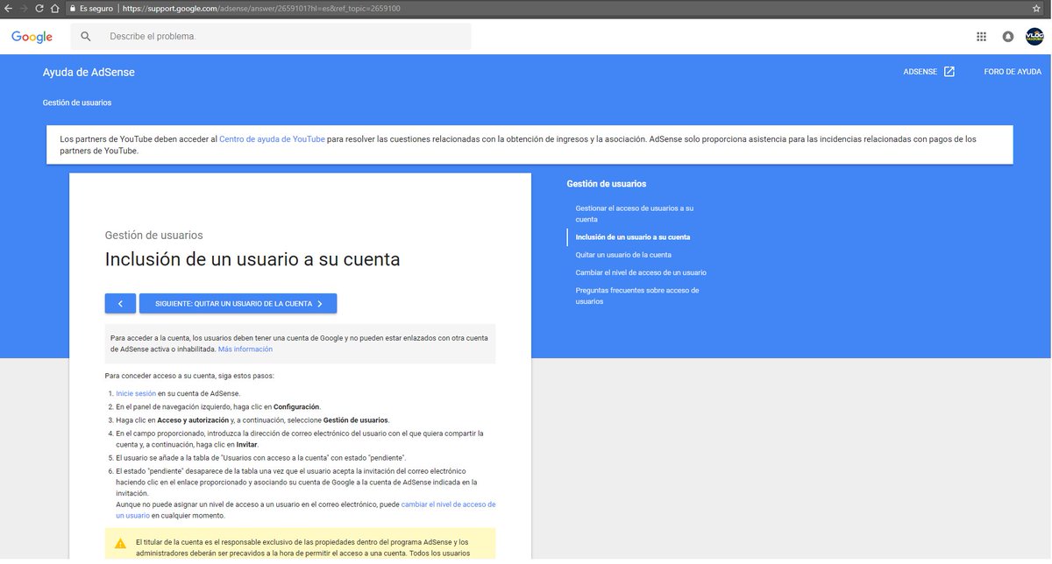Open Foro de ayuda
This screenshot has width=1052, height=564.
coord(1013,72)
